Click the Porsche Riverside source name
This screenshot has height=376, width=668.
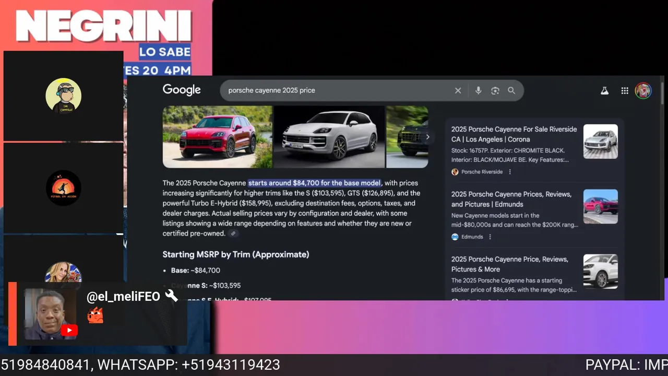[x=482, y=172]
